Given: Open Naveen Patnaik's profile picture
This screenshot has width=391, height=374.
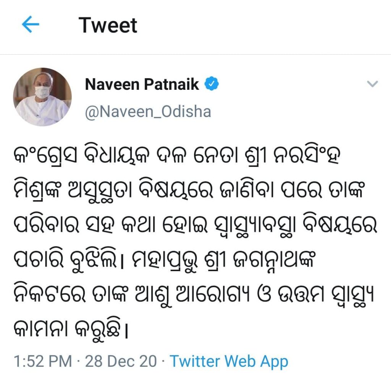Looking at the screenshot, I should point(42,97).
